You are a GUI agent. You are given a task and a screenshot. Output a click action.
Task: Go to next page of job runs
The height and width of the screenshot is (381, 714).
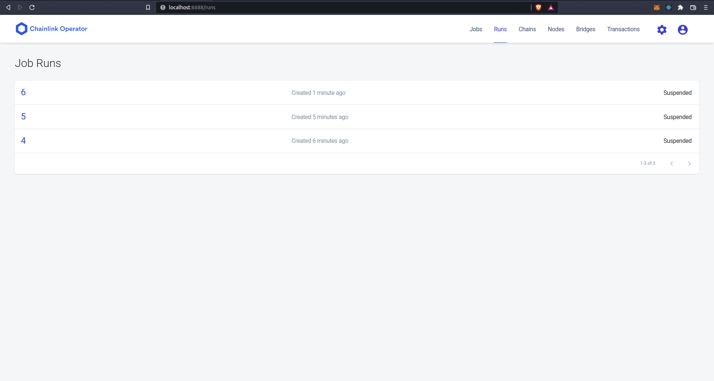click(689, 164)
